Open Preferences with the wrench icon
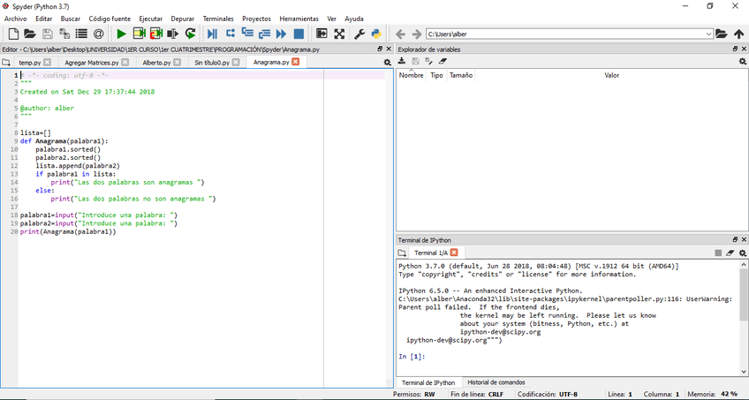This screenshot has height=400, width=749. [x=359, y=34]
